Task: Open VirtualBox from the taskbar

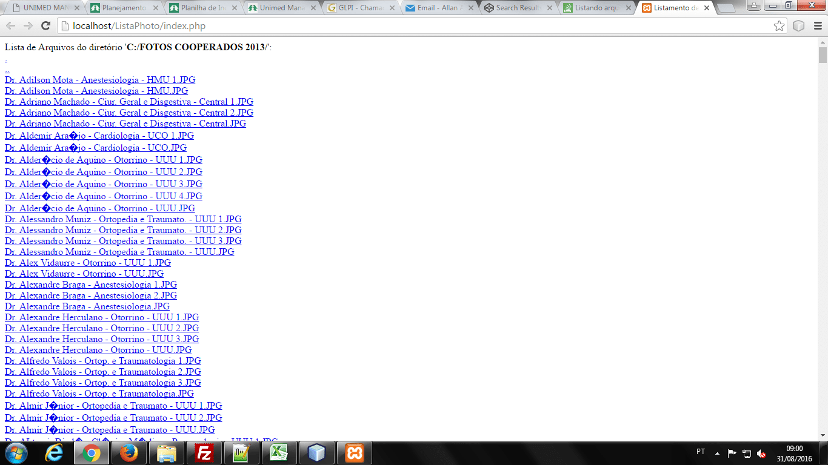Action: [x=316, y=453]
